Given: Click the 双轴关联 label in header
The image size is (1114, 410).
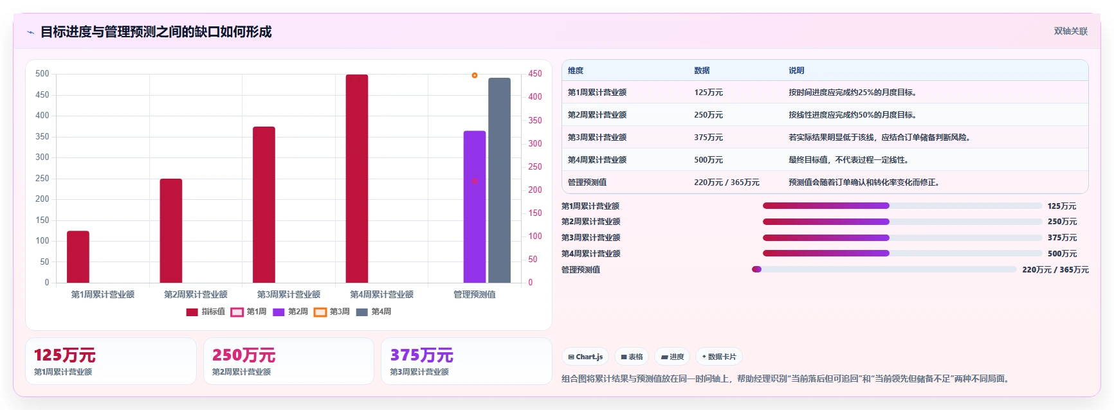Looking at the screenshot, I should [1070, 31].
